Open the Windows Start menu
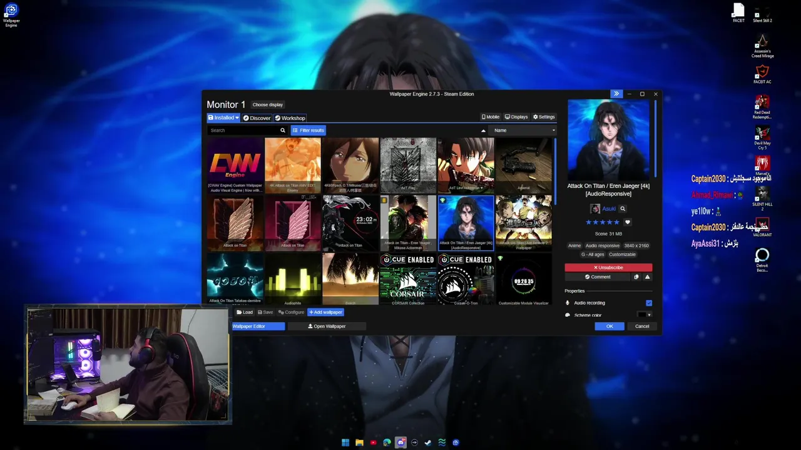This screenshot has width=801, height=450. (345, 442)
